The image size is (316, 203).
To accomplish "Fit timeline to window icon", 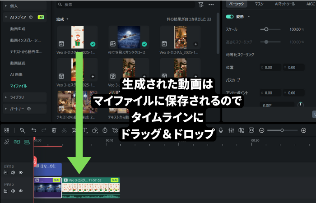I will [251, 130].
